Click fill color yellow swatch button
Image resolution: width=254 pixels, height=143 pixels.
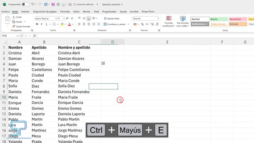click(x=62, y=24)
